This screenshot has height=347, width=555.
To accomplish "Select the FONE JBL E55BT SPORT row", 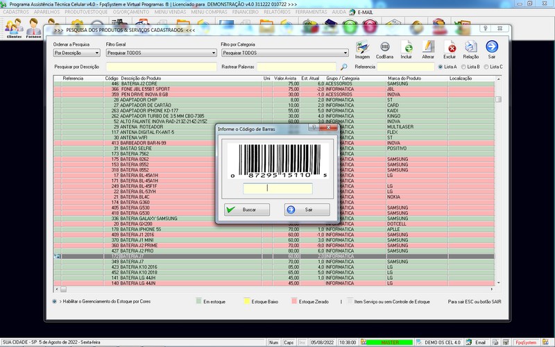I will click(274, 90).
